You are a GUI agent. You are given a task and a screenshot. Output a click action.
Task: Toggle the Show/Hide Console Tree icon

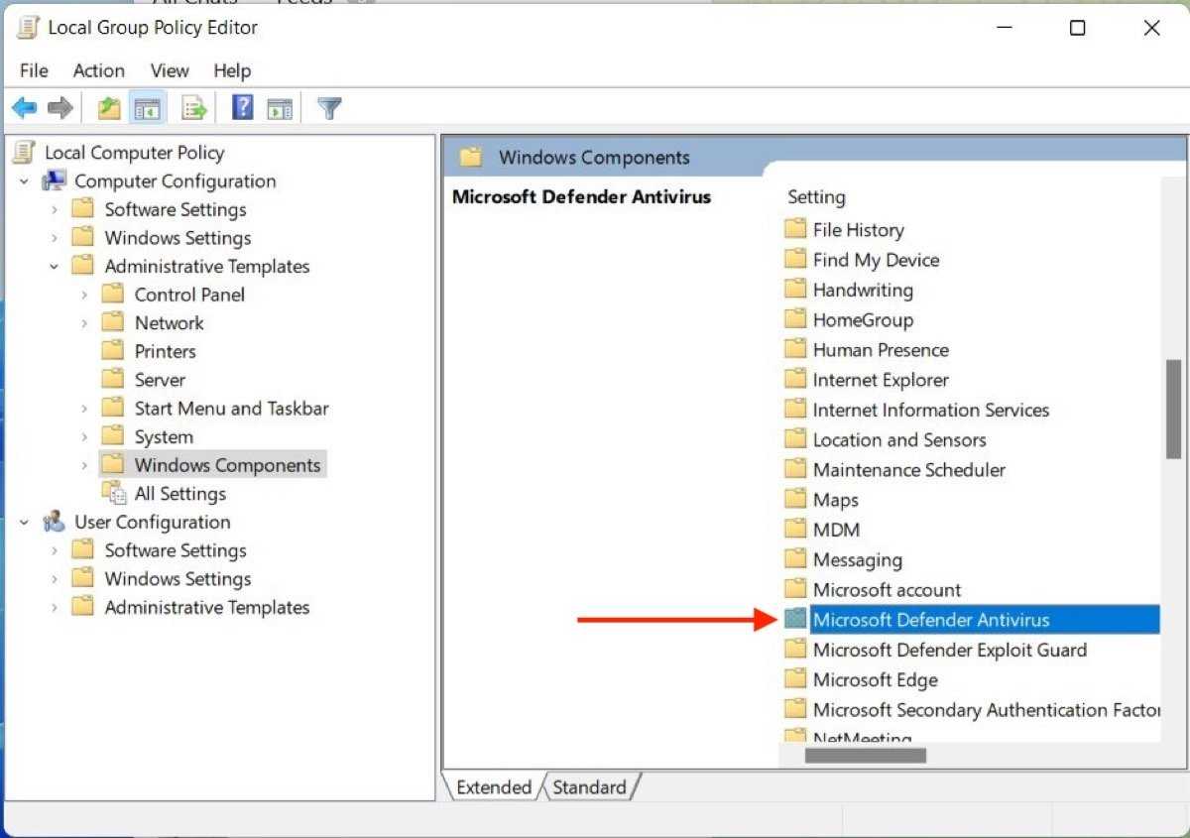(x=147, y=108)
